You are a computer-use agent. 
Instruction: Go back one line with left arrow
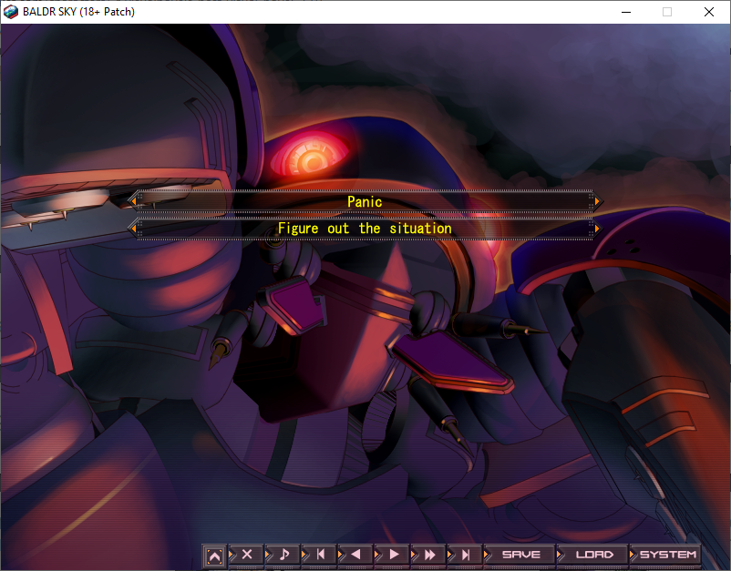[x=356, y=555]
